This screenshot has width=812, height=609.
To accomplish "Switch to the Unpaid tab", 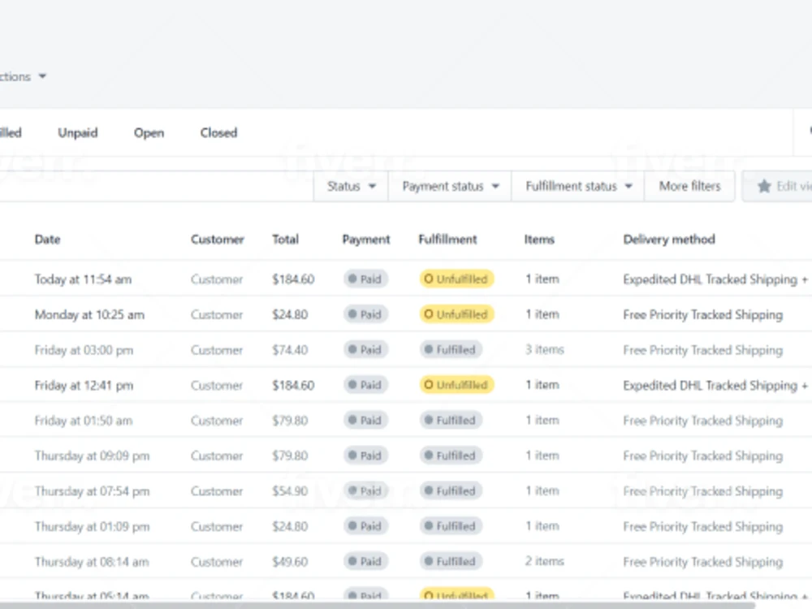I will [78, 133].
